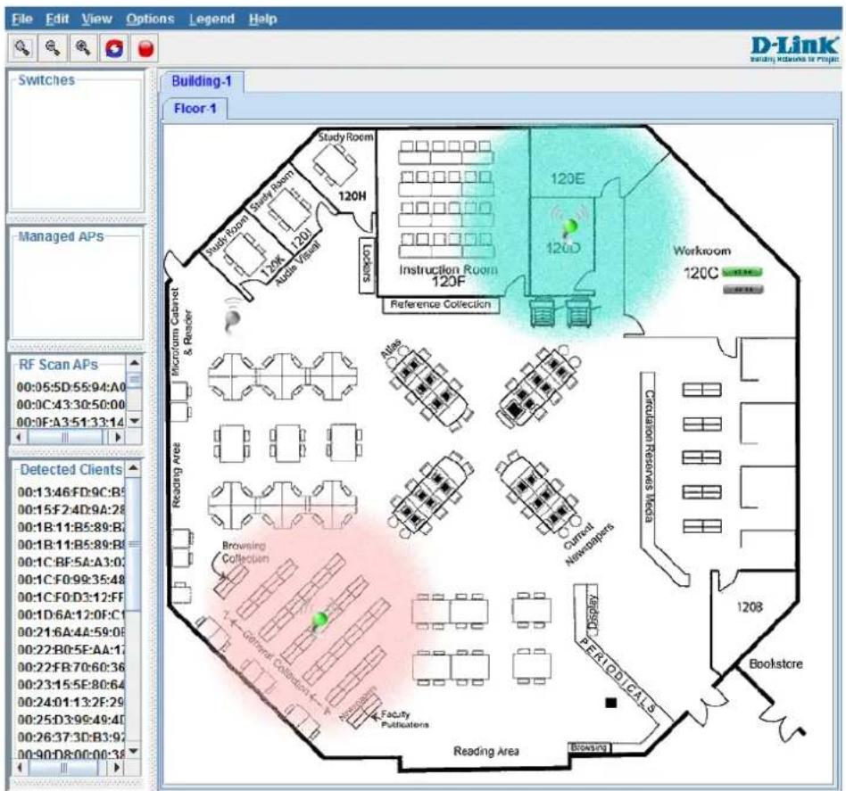Click inside the empty Switches list panel

[x=76, y=145]
